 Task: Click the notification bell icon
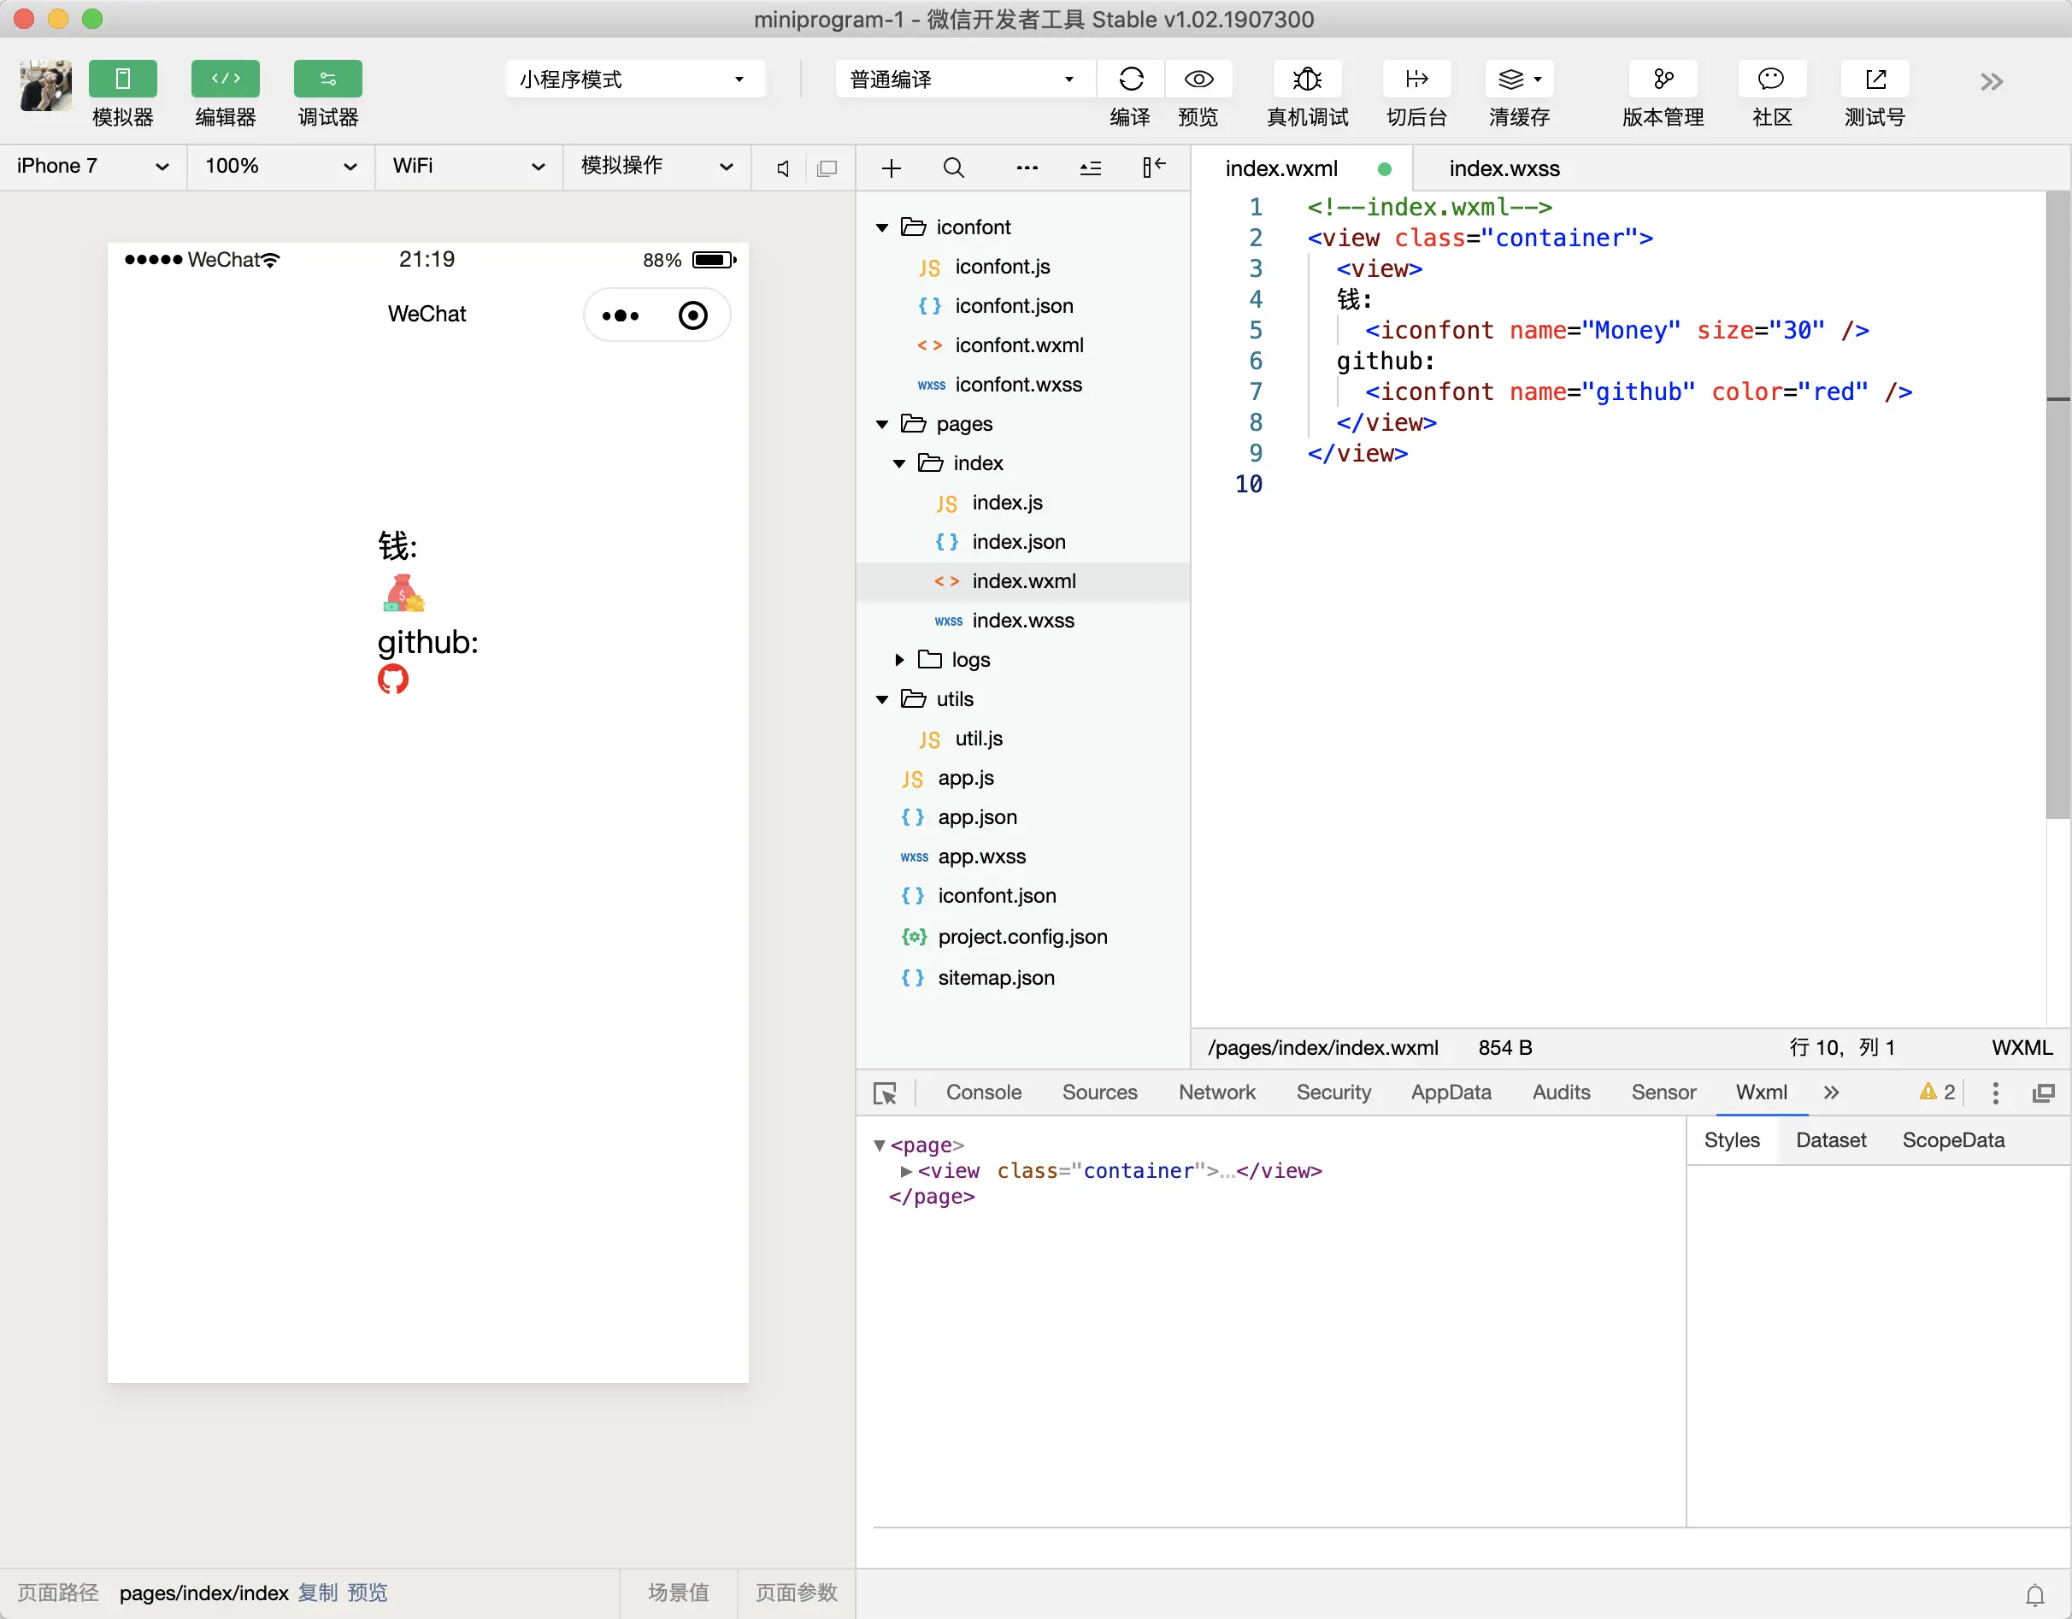[2034, 1594]
